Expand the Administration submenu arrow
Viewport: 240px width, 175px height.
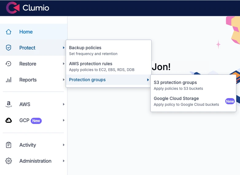click(64, 161)
